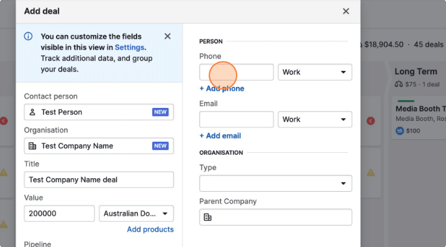Viewport: 446px width, 247px height.
Task: Click the Email address input field
Action: pos(237,120)
